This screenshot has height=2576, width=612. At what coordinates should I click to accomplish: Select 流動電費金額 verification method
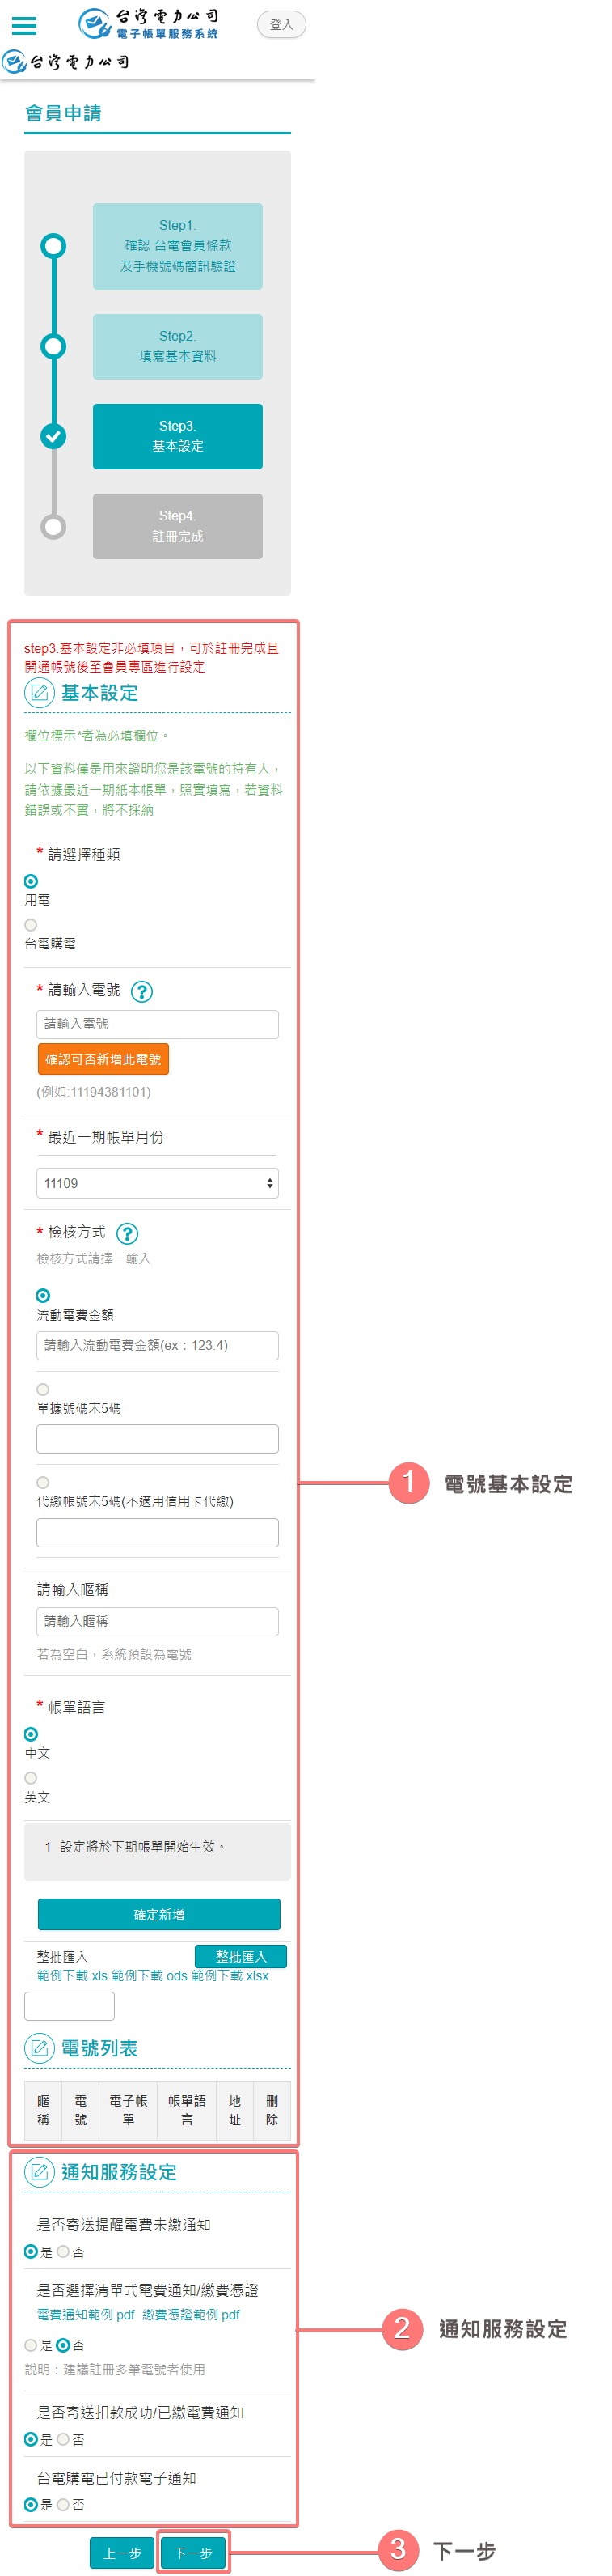[43, 1296]
